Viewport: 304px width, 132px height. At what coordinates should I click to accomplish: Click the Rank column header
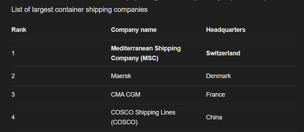point(19,30)
